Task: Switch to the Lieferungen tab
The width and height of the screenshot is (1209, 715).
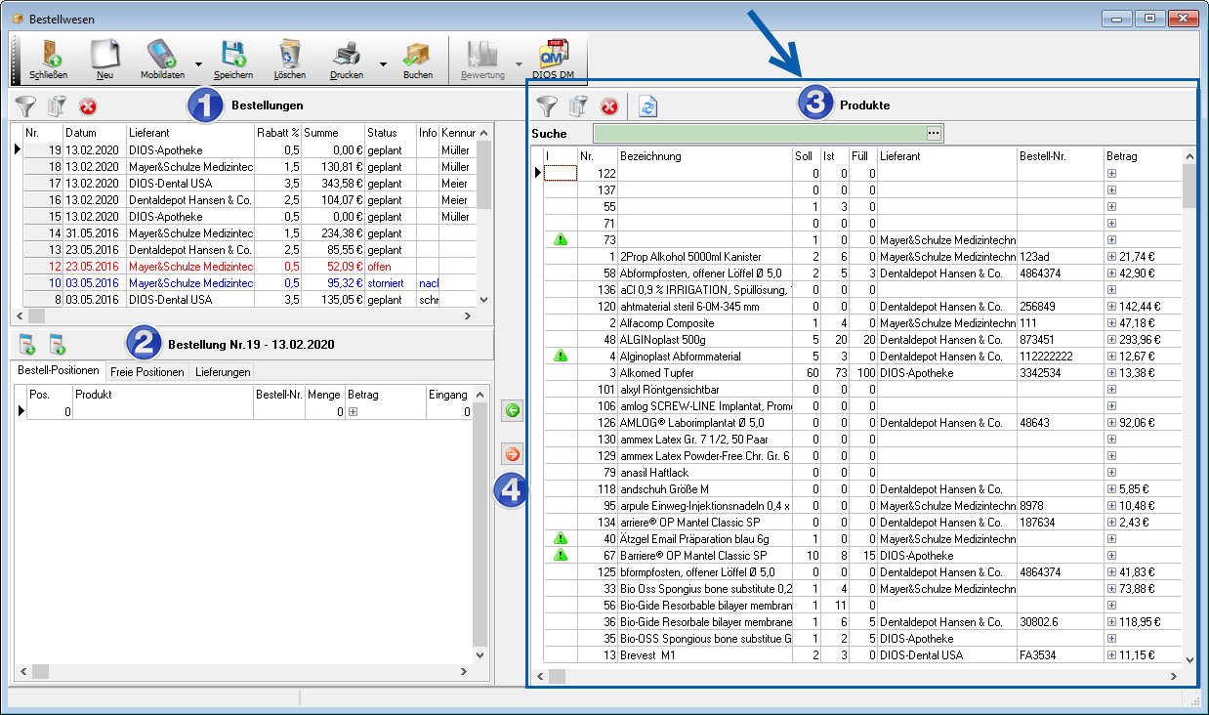Action: (x=223, y=372)
